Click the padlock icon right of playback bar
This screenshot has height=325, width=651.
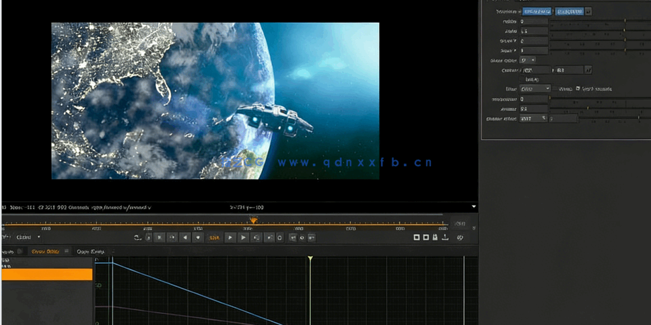[x=436, y=237]
